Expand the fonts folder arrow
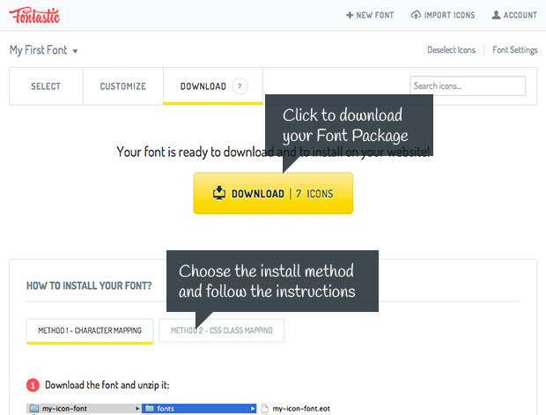546x415 pixels. (x=253, y=408)
